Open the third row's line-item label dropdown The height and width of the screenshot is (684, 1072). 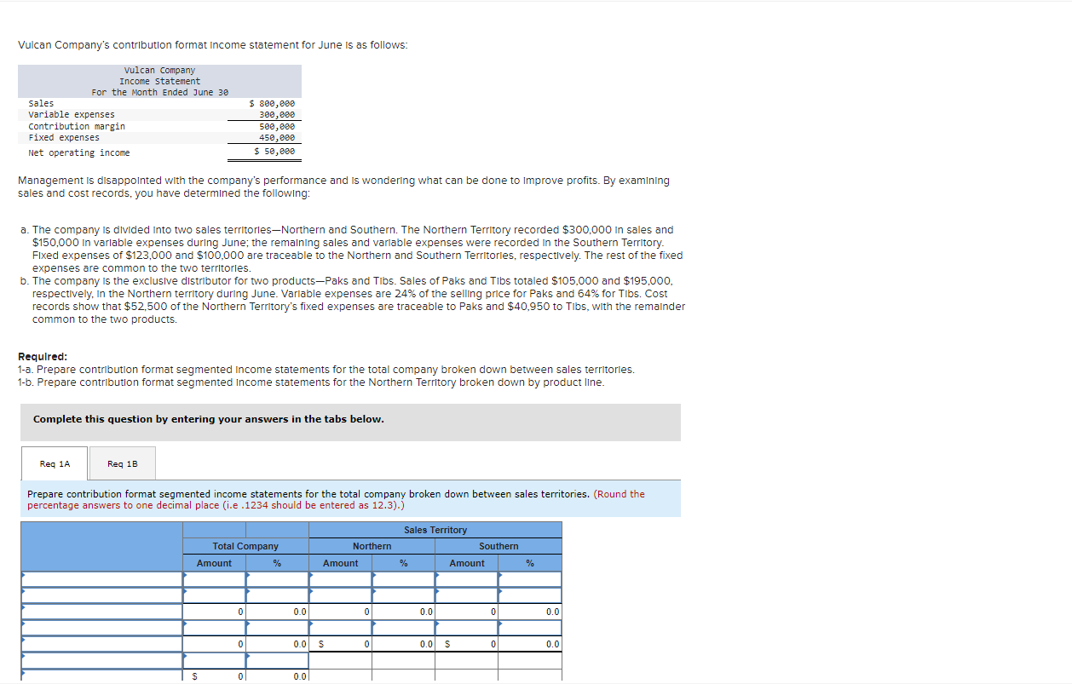point(102,612)
